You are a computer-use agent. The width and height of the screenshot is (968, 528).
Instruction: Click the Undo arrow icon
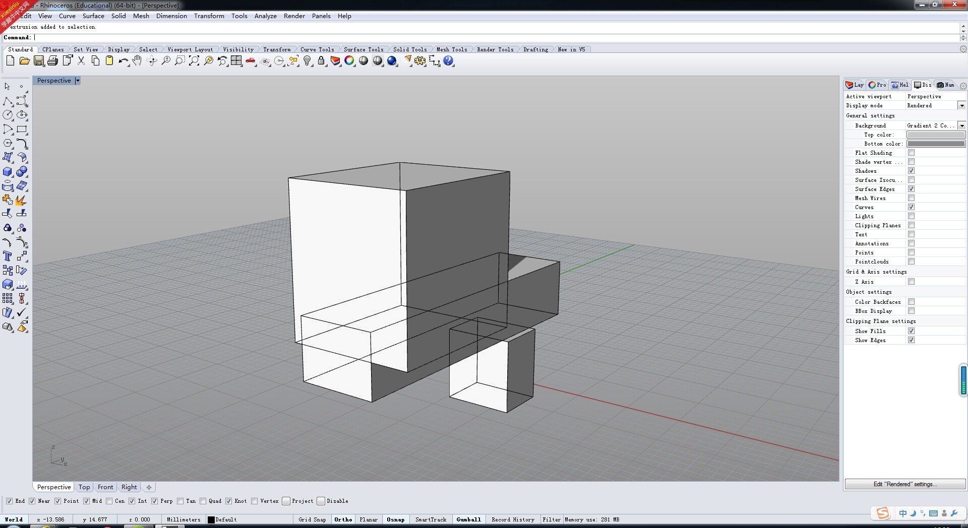[123, 61]
